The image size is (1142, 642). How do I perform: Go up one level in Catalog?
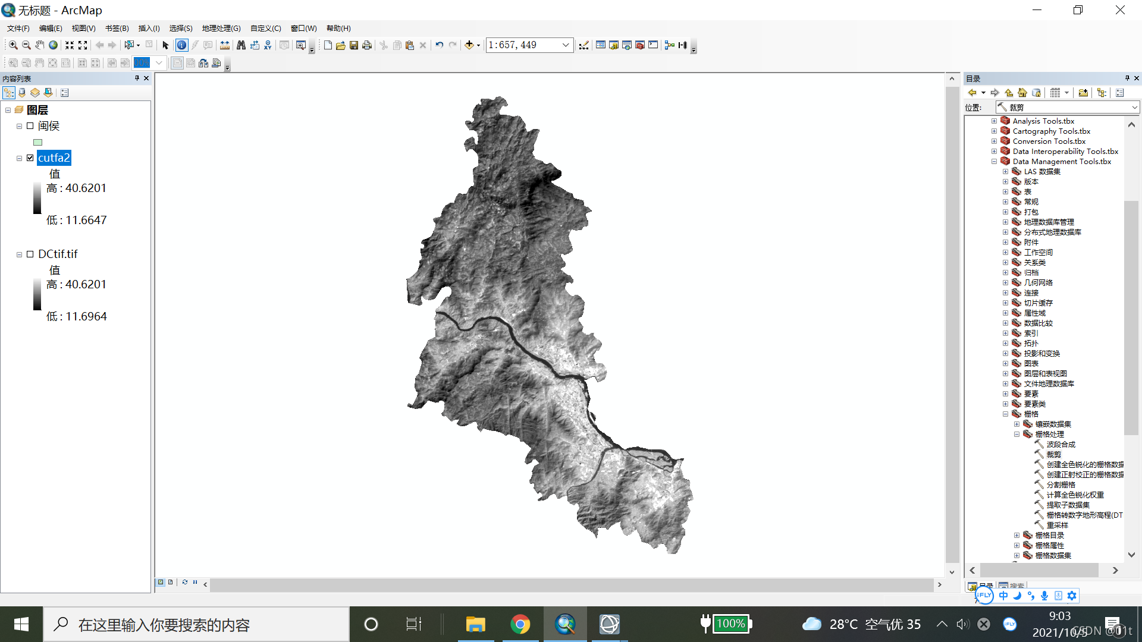(x=1009, y=93)
